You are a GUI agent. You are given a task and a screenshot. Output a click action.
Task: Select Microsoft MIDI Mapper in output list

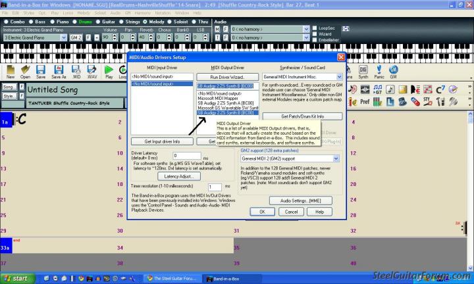[218, 99]
